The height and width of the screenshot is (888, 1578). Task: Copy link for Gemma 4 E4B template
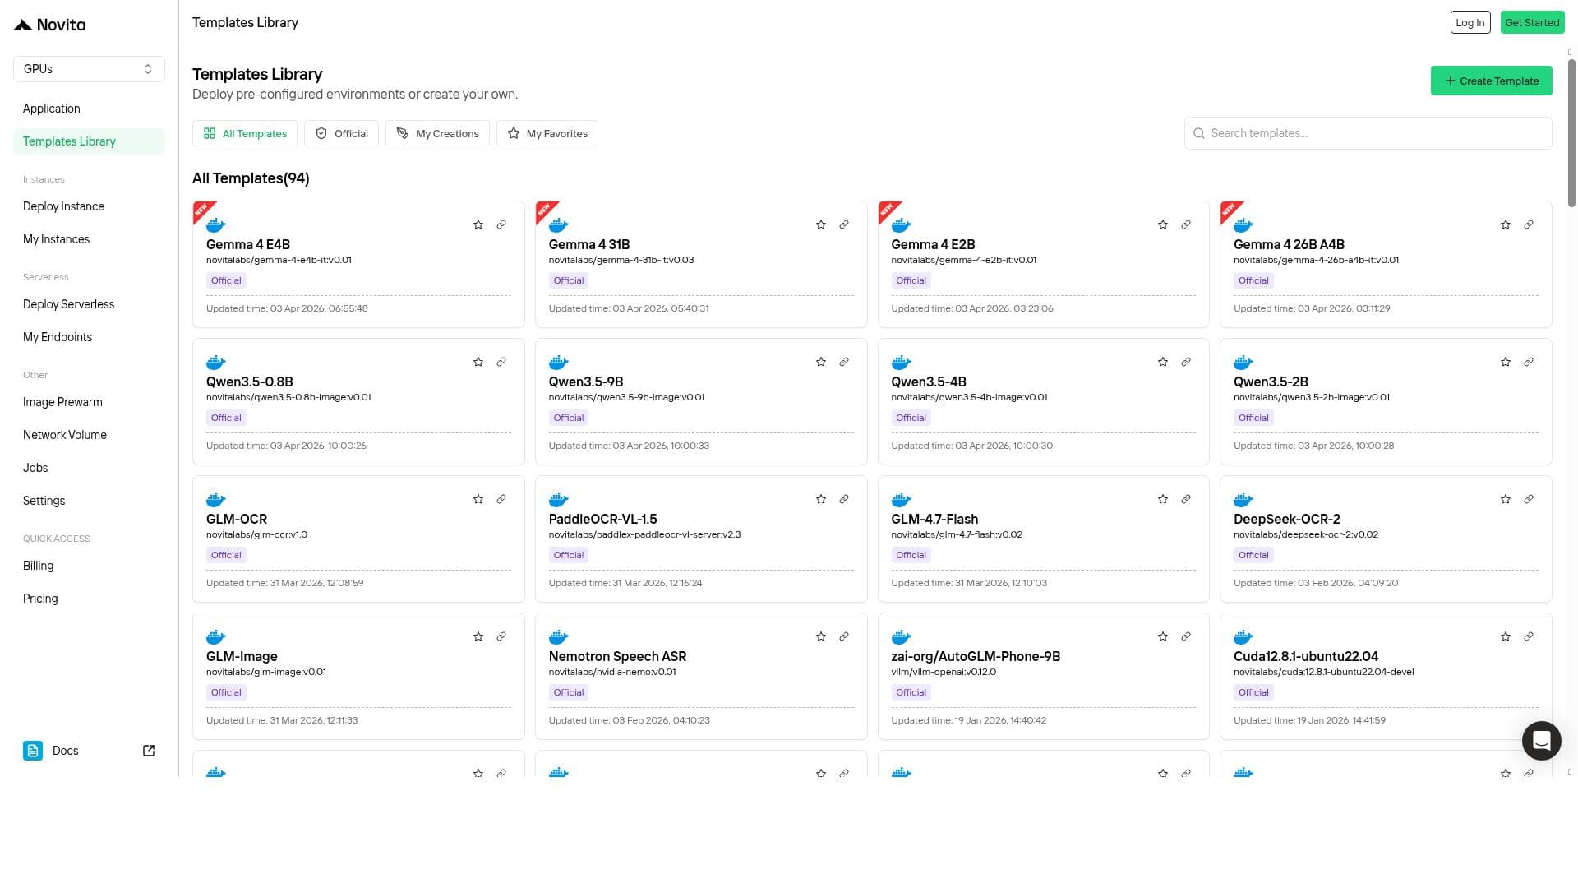501,224
